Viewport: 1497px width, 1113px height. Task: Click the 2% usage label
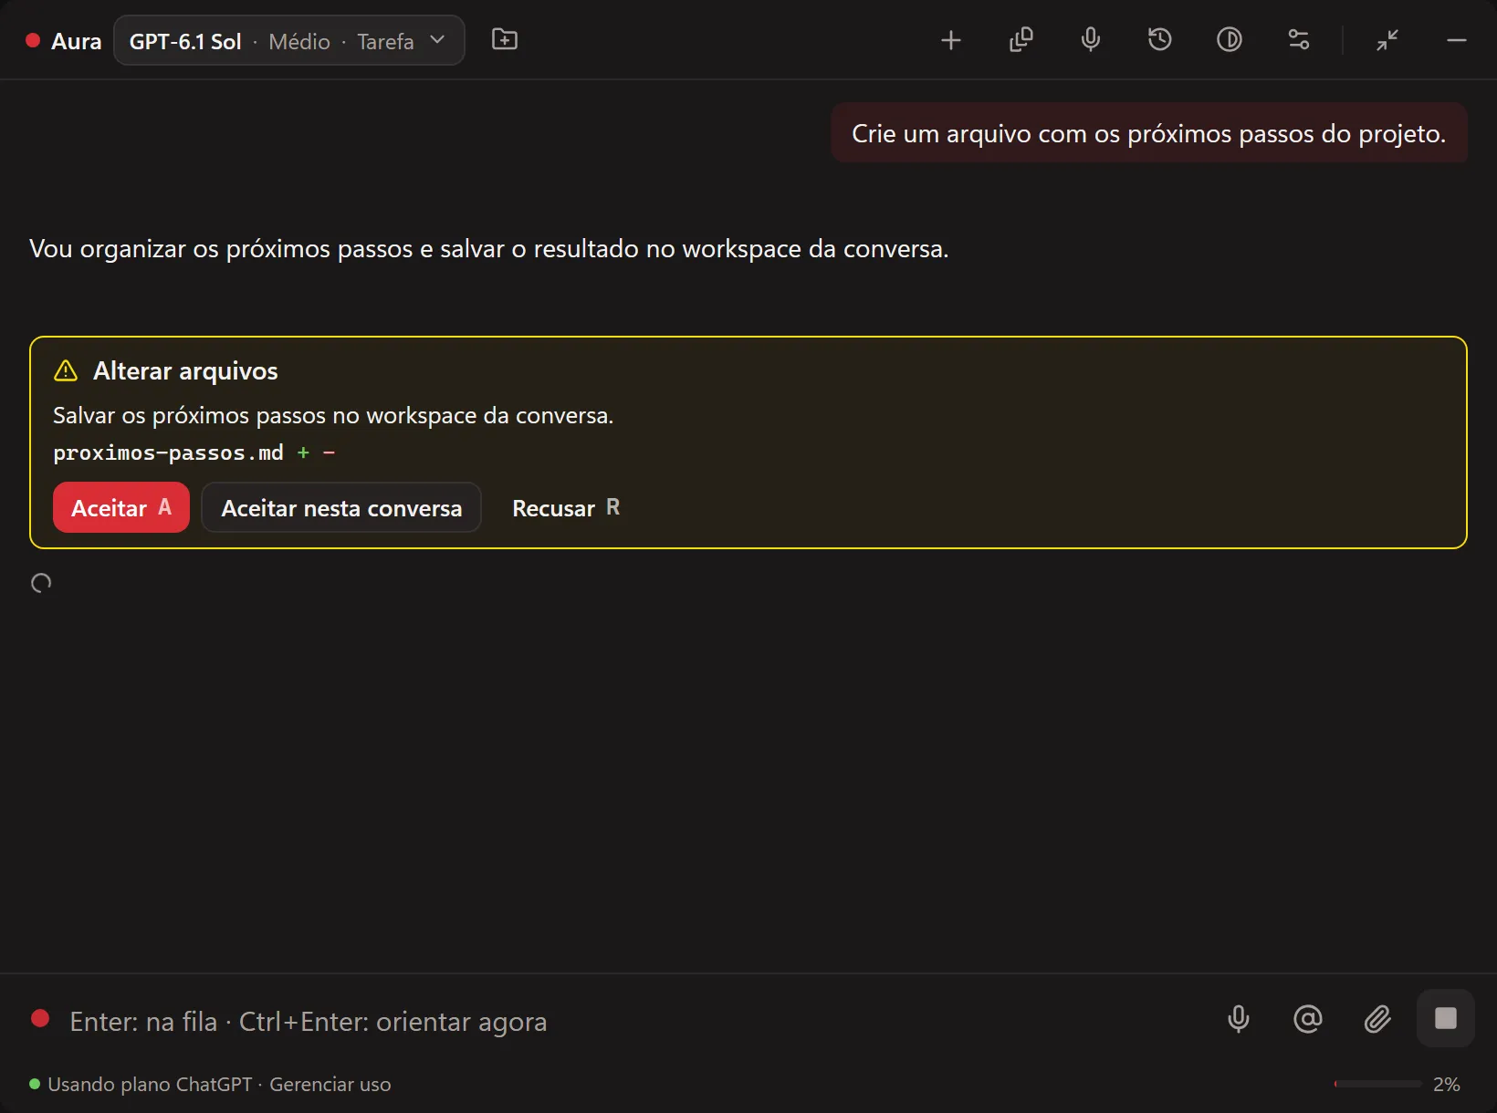(x=1447, y=1085)
